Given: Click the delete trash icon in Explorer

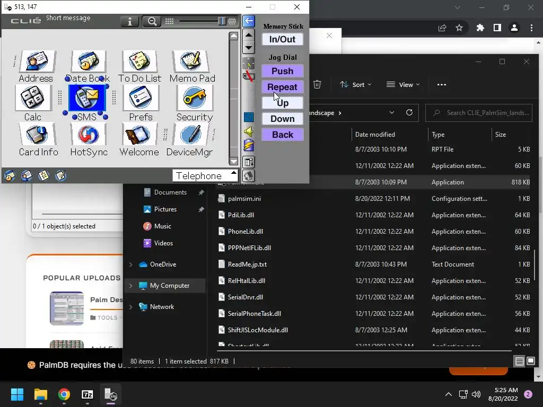Looking at the screenshot, I should [317, 84].
